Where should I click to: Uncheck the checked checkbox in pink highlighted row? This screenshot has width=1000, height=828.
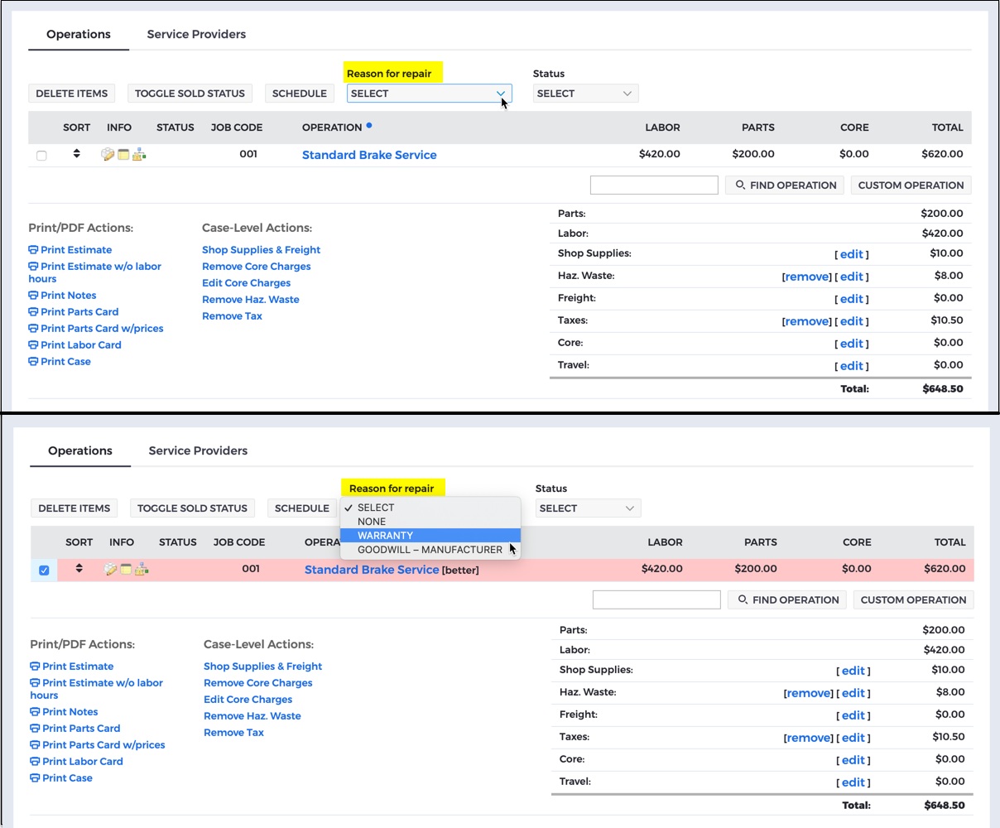(x=44, y=570)
